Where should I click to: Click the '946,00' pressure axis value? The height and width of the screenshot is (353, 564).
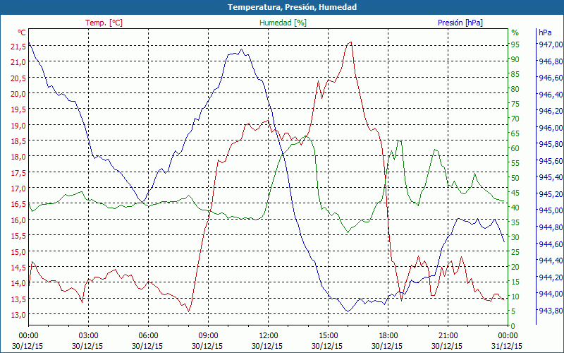pyautogui.click(x=550, y=128)
